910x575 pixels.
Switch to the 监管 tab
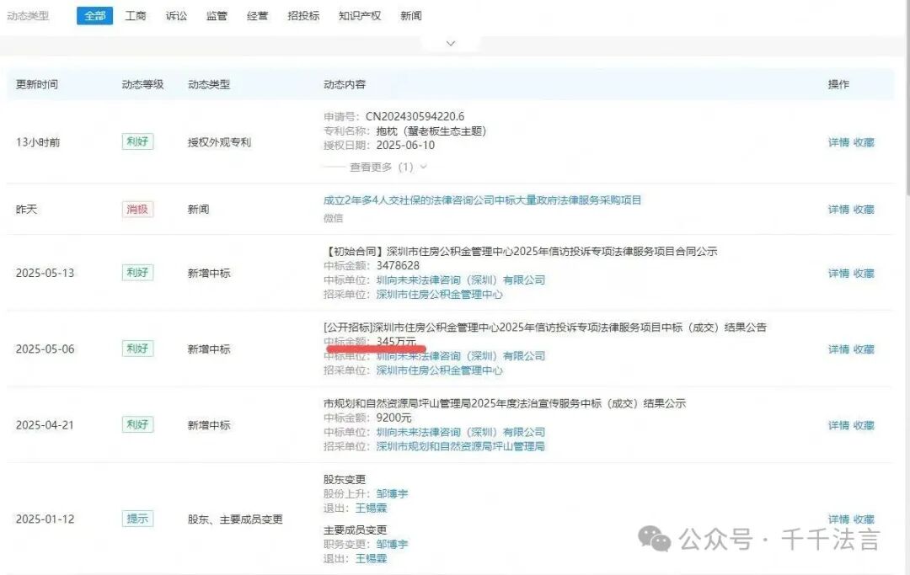217,16
